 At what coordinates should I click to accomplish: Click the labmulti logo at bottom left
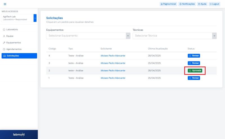point(19,135)
